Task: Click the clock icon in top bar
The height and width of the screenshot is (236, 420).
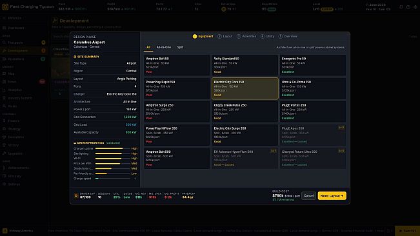Action: (x=408, y=7)
